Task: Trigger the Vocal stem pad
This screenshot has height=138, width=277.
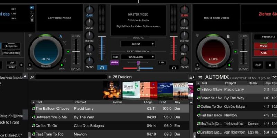Action: [x=263, y=46]
